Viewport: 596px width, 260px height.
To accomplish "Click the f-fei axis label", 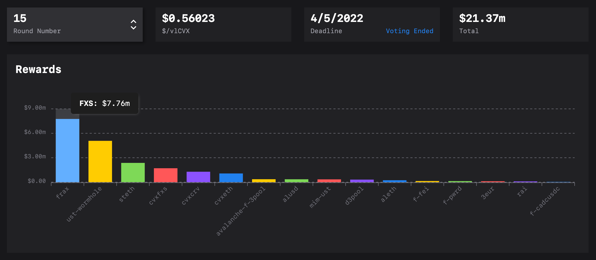I will click(x=421, y=194).
